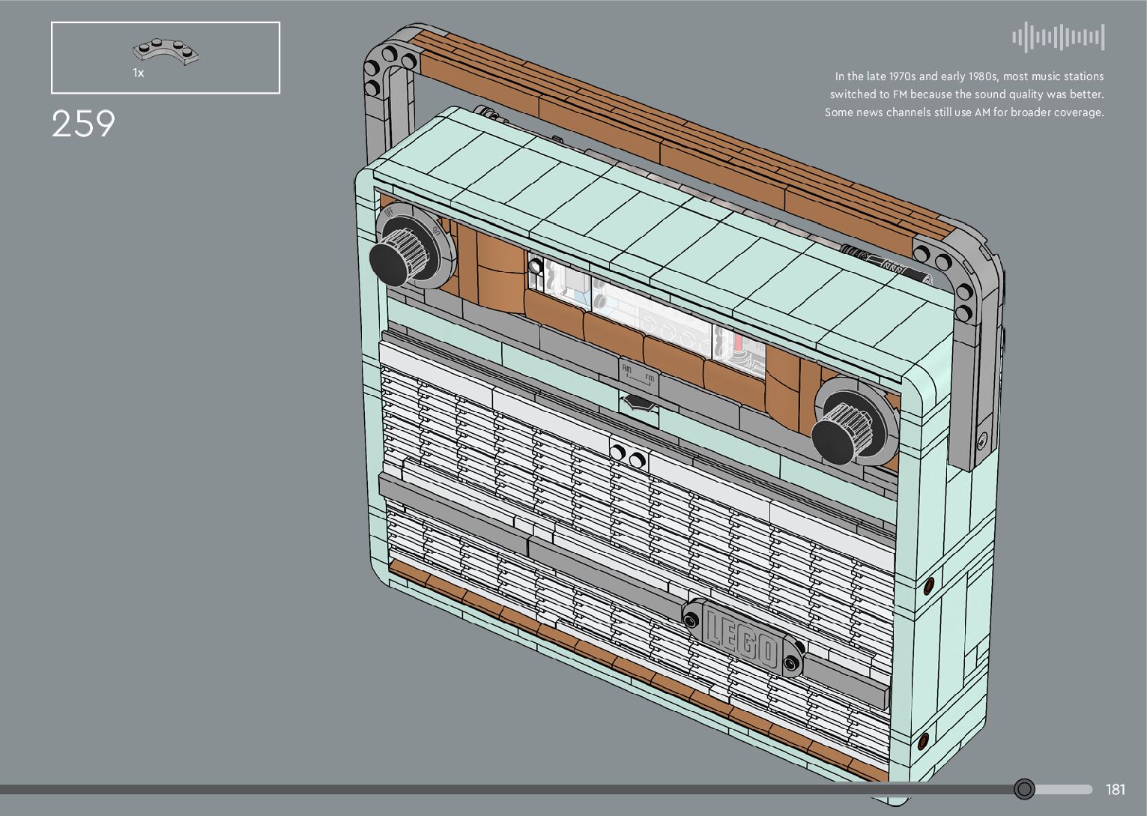Click the page number 181
This screenshot has width=1147, height=816.
click(1115, 789)
